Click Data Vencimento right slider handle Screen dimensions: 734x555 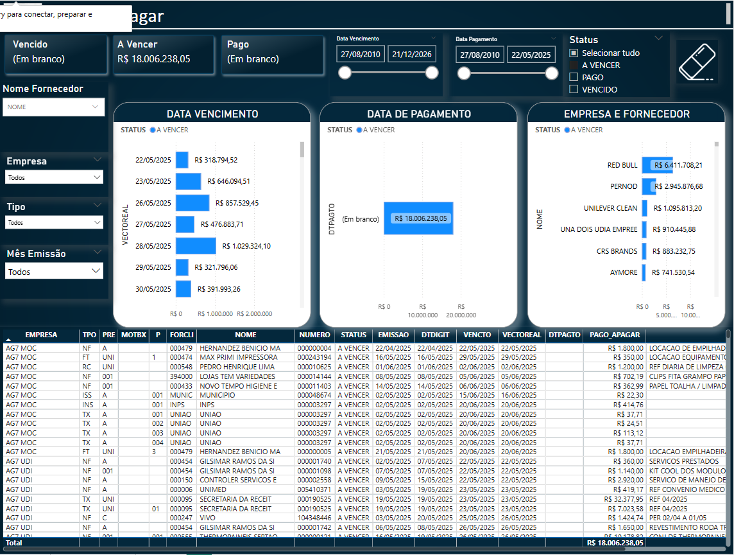point(432,73)
